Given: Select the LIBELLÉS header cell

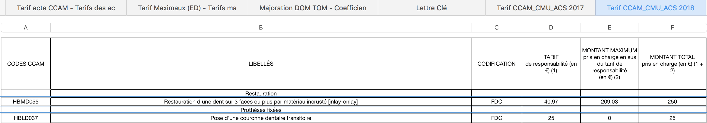Looking at the screenshot, I should pos(261,64).
